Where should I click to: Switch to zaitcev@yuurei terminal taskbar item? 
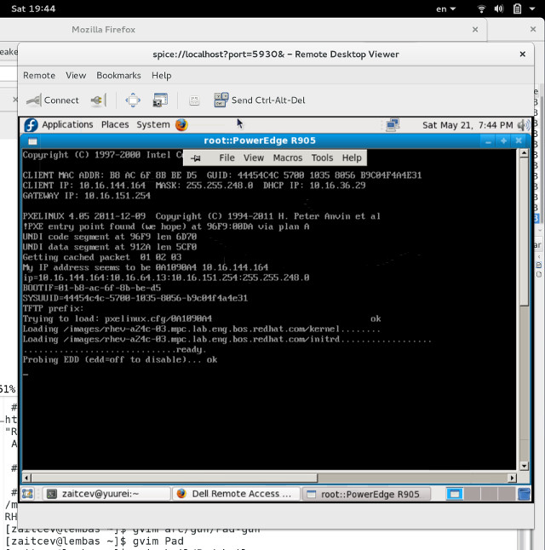(x=106, y=494)
